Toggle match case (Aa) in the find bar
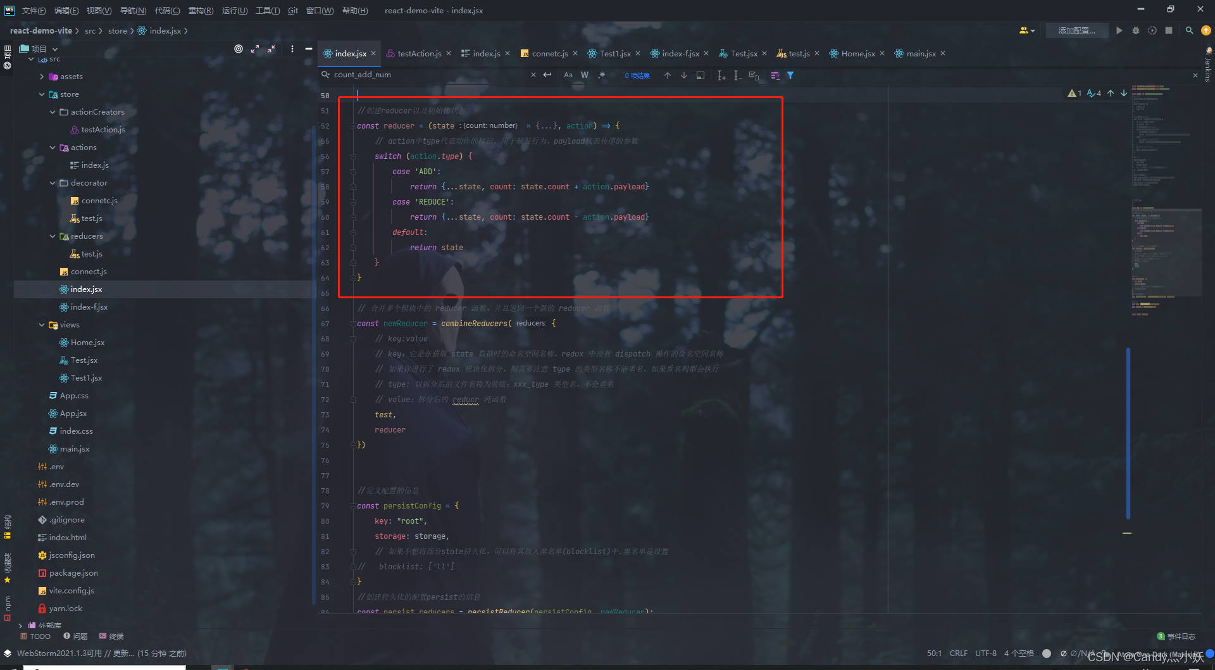This screenshot has width=1215, height=670. click(x=568, y=75)
